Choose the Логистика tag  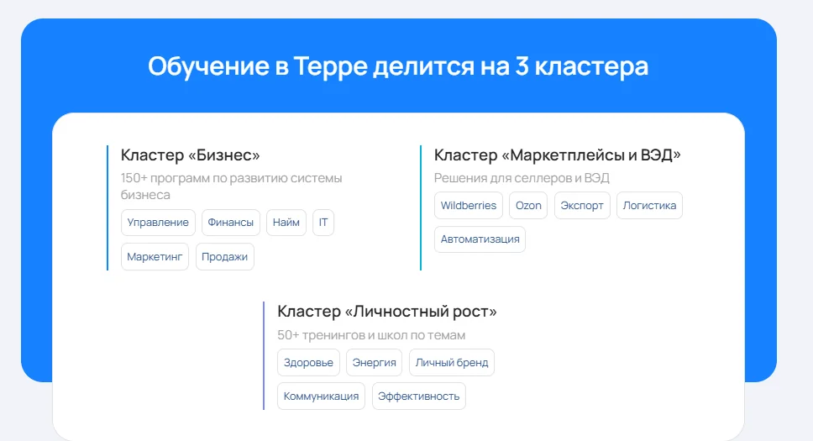click(x=649, y=206)
